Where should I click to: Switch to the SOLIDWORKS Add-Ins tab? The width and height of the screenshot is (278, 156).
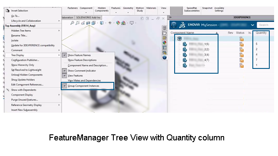click(88, 17)
